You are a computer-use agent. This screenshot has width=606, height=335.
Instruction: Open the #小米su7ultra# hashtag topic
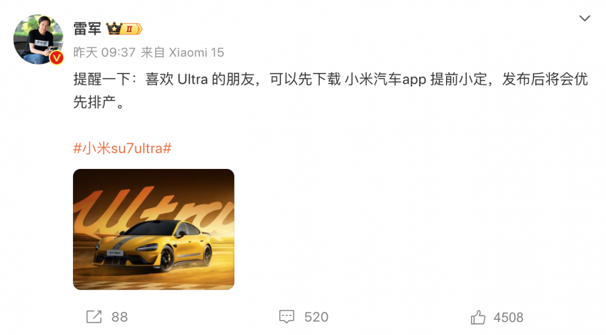122,148
